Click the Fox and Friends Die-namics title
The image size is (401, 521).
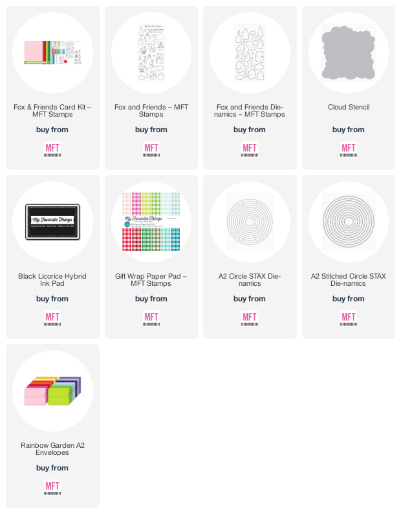[x=250, y=111]
